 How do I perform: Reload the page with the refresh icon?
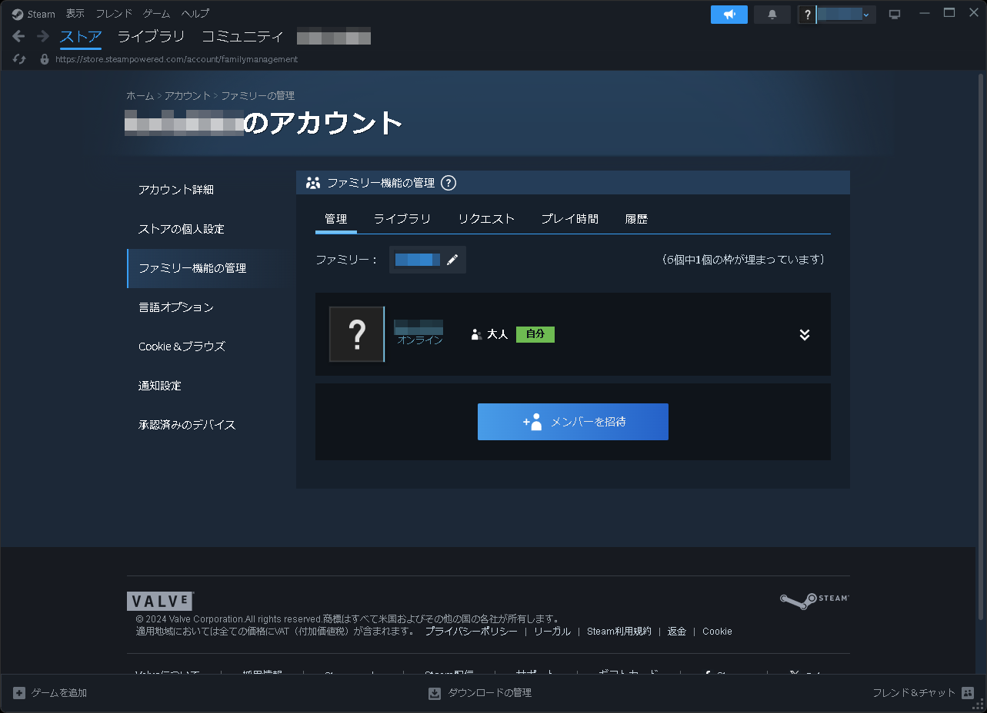pyautogui.click(x=18, y=58)
